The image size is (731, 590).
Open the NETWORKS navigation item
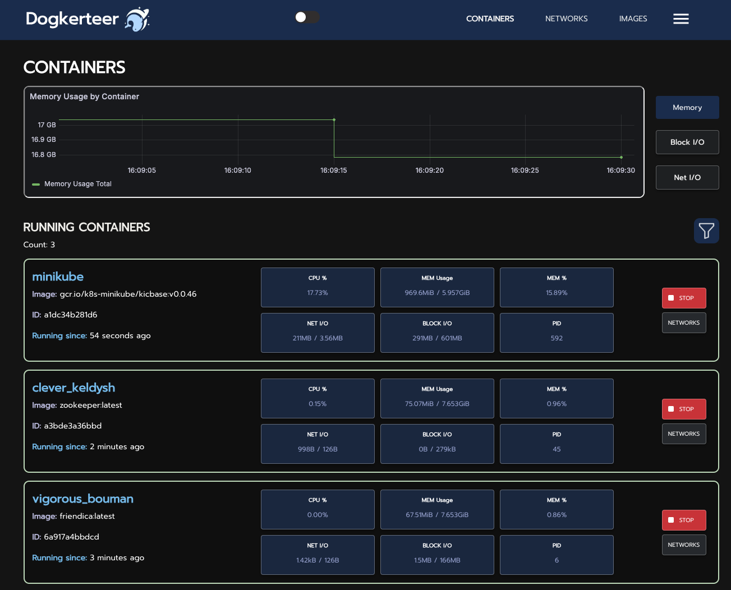coord(566,19)
